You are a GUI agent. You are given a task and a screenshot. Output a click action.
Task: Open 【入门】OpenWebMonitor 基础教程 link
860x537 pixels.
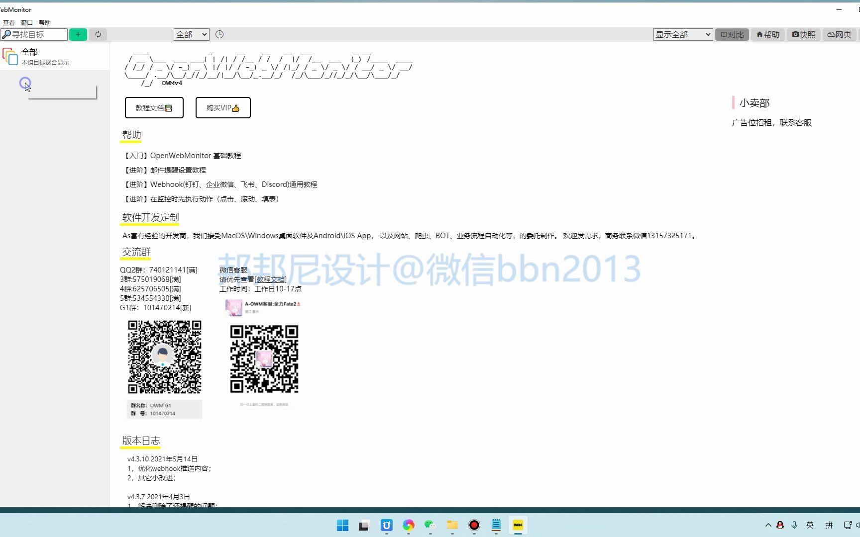point(182,156)
